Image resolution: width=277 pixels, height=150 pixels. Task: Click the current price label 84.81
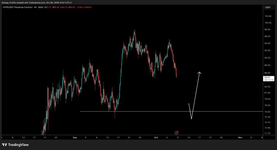pos(268,79)
